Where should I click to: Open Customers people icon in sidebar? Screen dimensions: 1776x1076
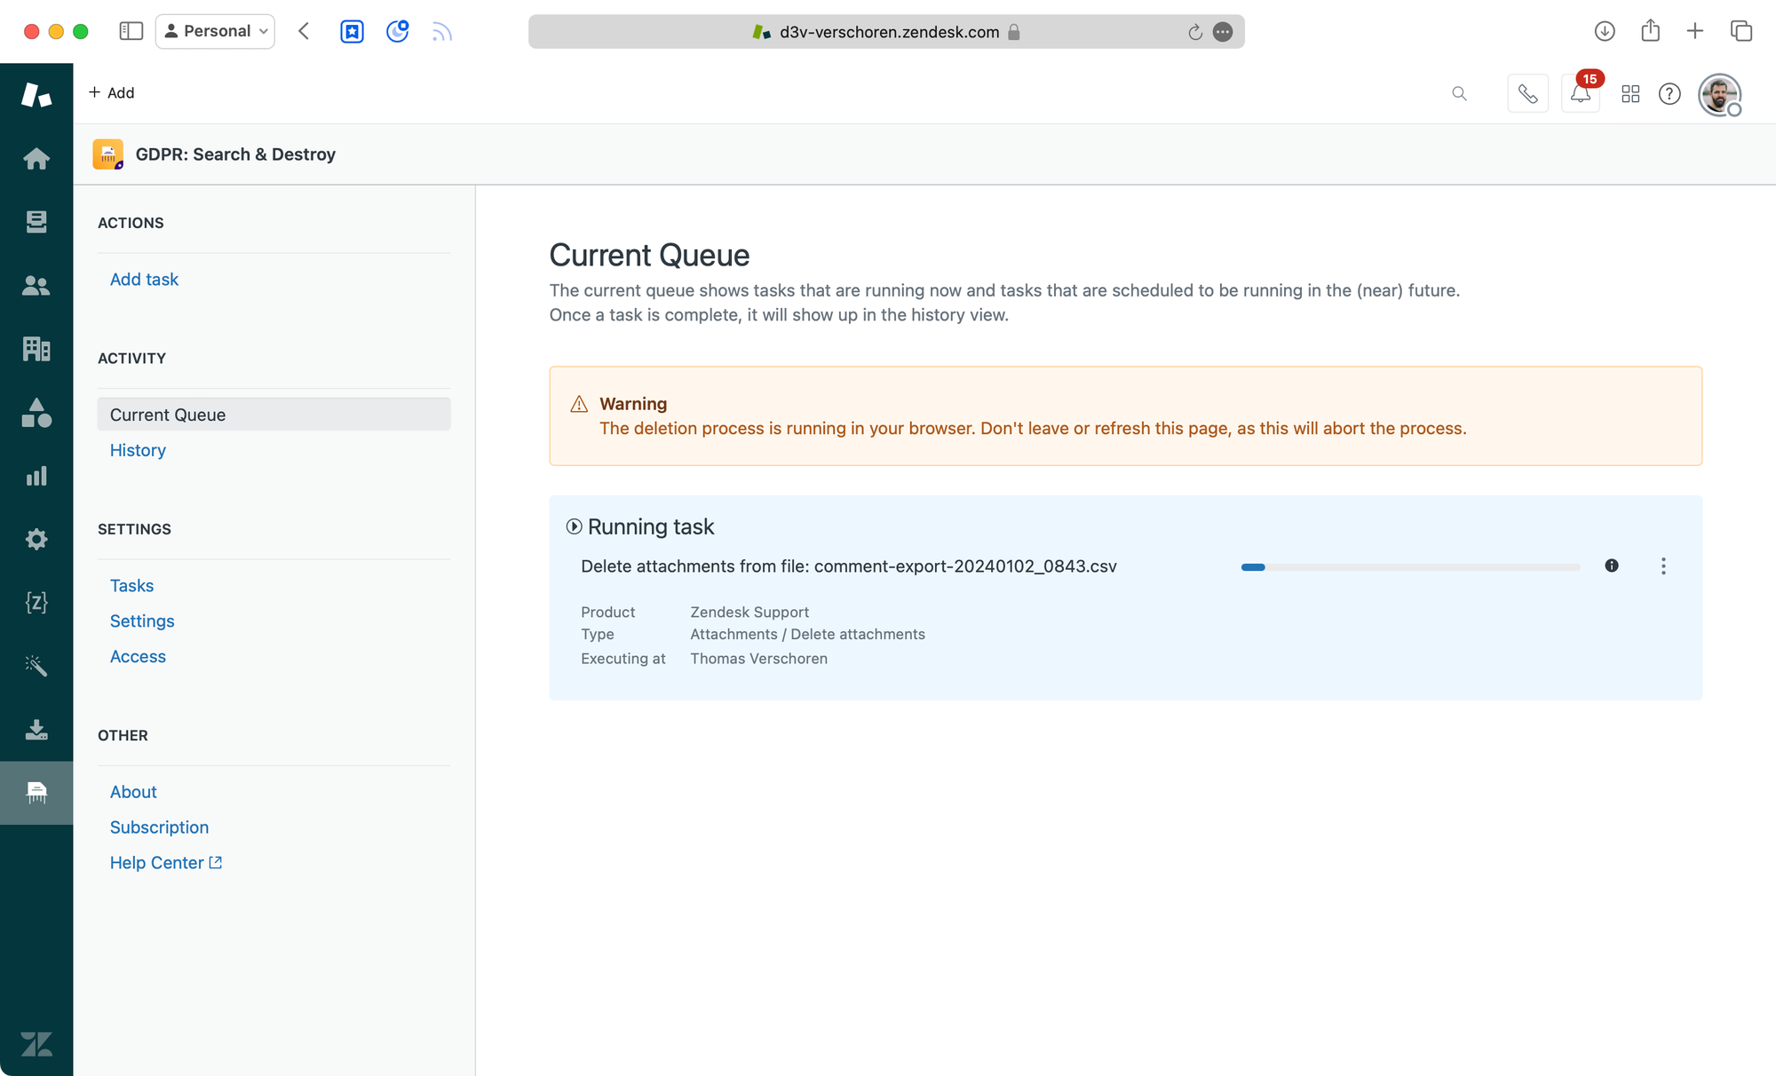pyautogui.click(x=36, y=286)
